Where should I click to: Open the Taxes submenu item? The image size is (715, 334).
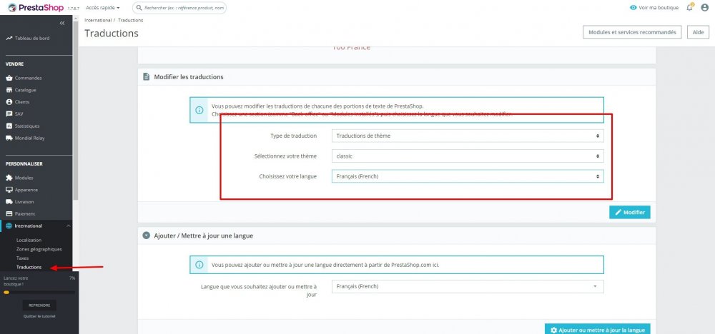tap(22, 258)
